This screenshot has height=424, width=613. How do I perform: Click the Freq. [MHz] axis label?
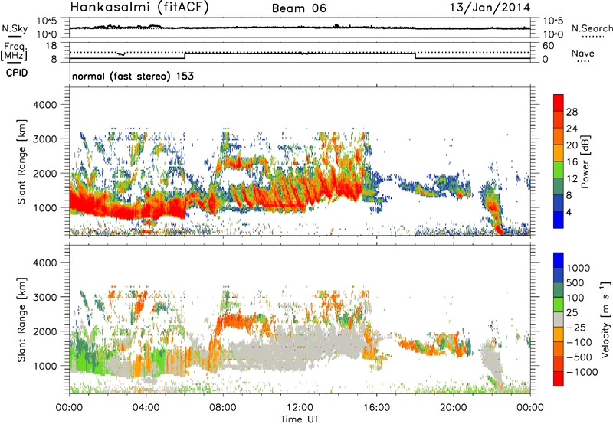(14, 51)
